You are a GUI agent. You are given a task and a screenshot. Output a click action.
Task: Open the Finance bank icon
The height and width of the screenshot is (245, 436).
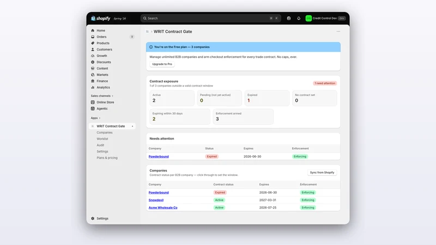tap(93, 81)
